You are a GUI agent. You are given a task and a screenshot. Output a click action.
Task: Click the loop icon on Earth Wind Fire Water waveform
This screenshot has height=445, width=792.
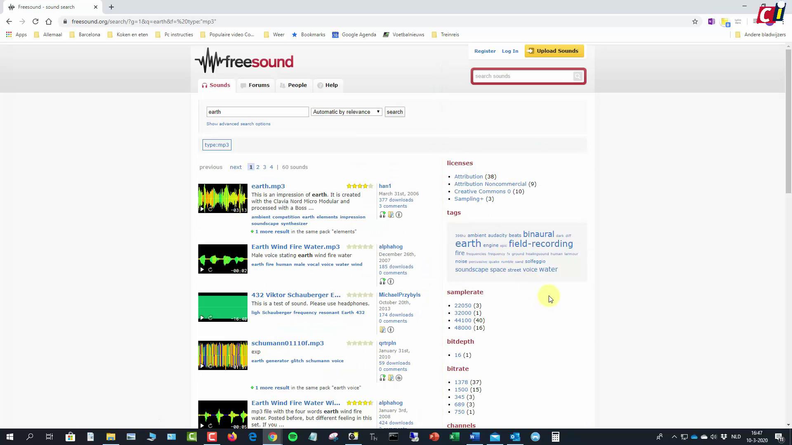click(210, 269)
